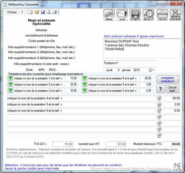Viewport: 185px width, 173px height.
Task: Click the ReflexoVisu logo in bottom corner
Action: click(177, 167)
